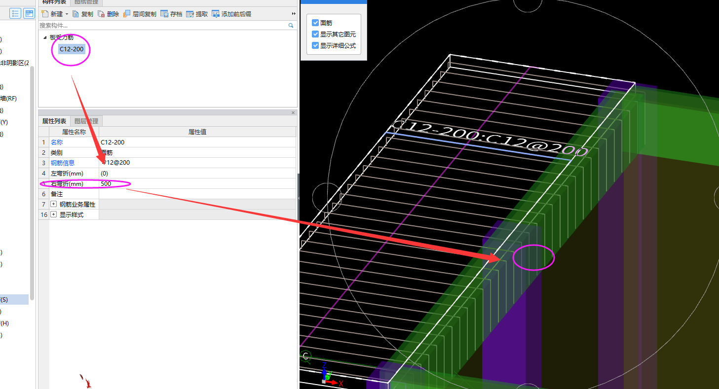This screenshot has height=389, width=719.
Task: Click the 名称 value C12-200 cell
Action: (x=197, y=142)
